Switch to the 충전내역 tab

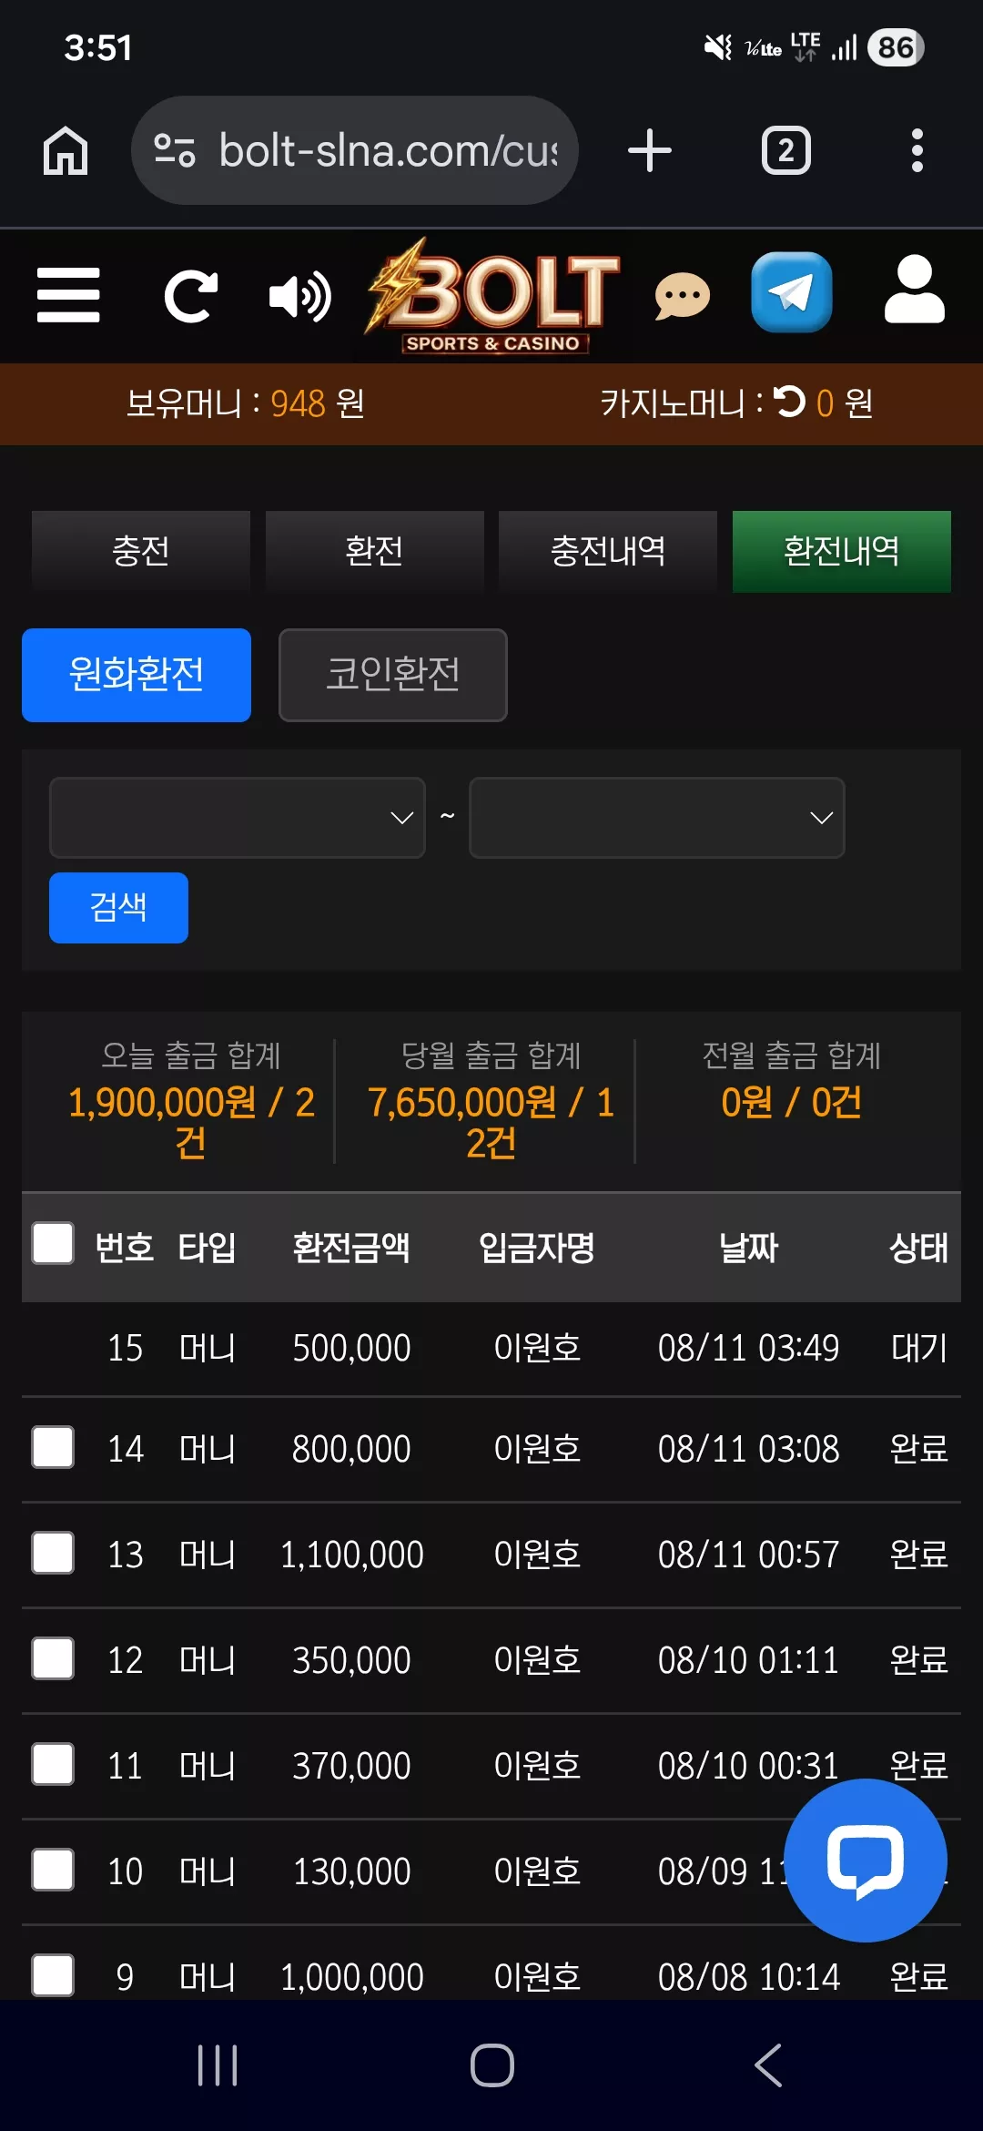(x=608, y=552)
